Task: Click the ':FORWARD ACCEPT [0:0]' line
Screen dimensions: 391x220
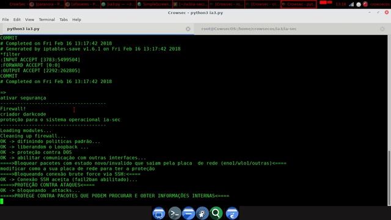Action: (x=30, y=65)
